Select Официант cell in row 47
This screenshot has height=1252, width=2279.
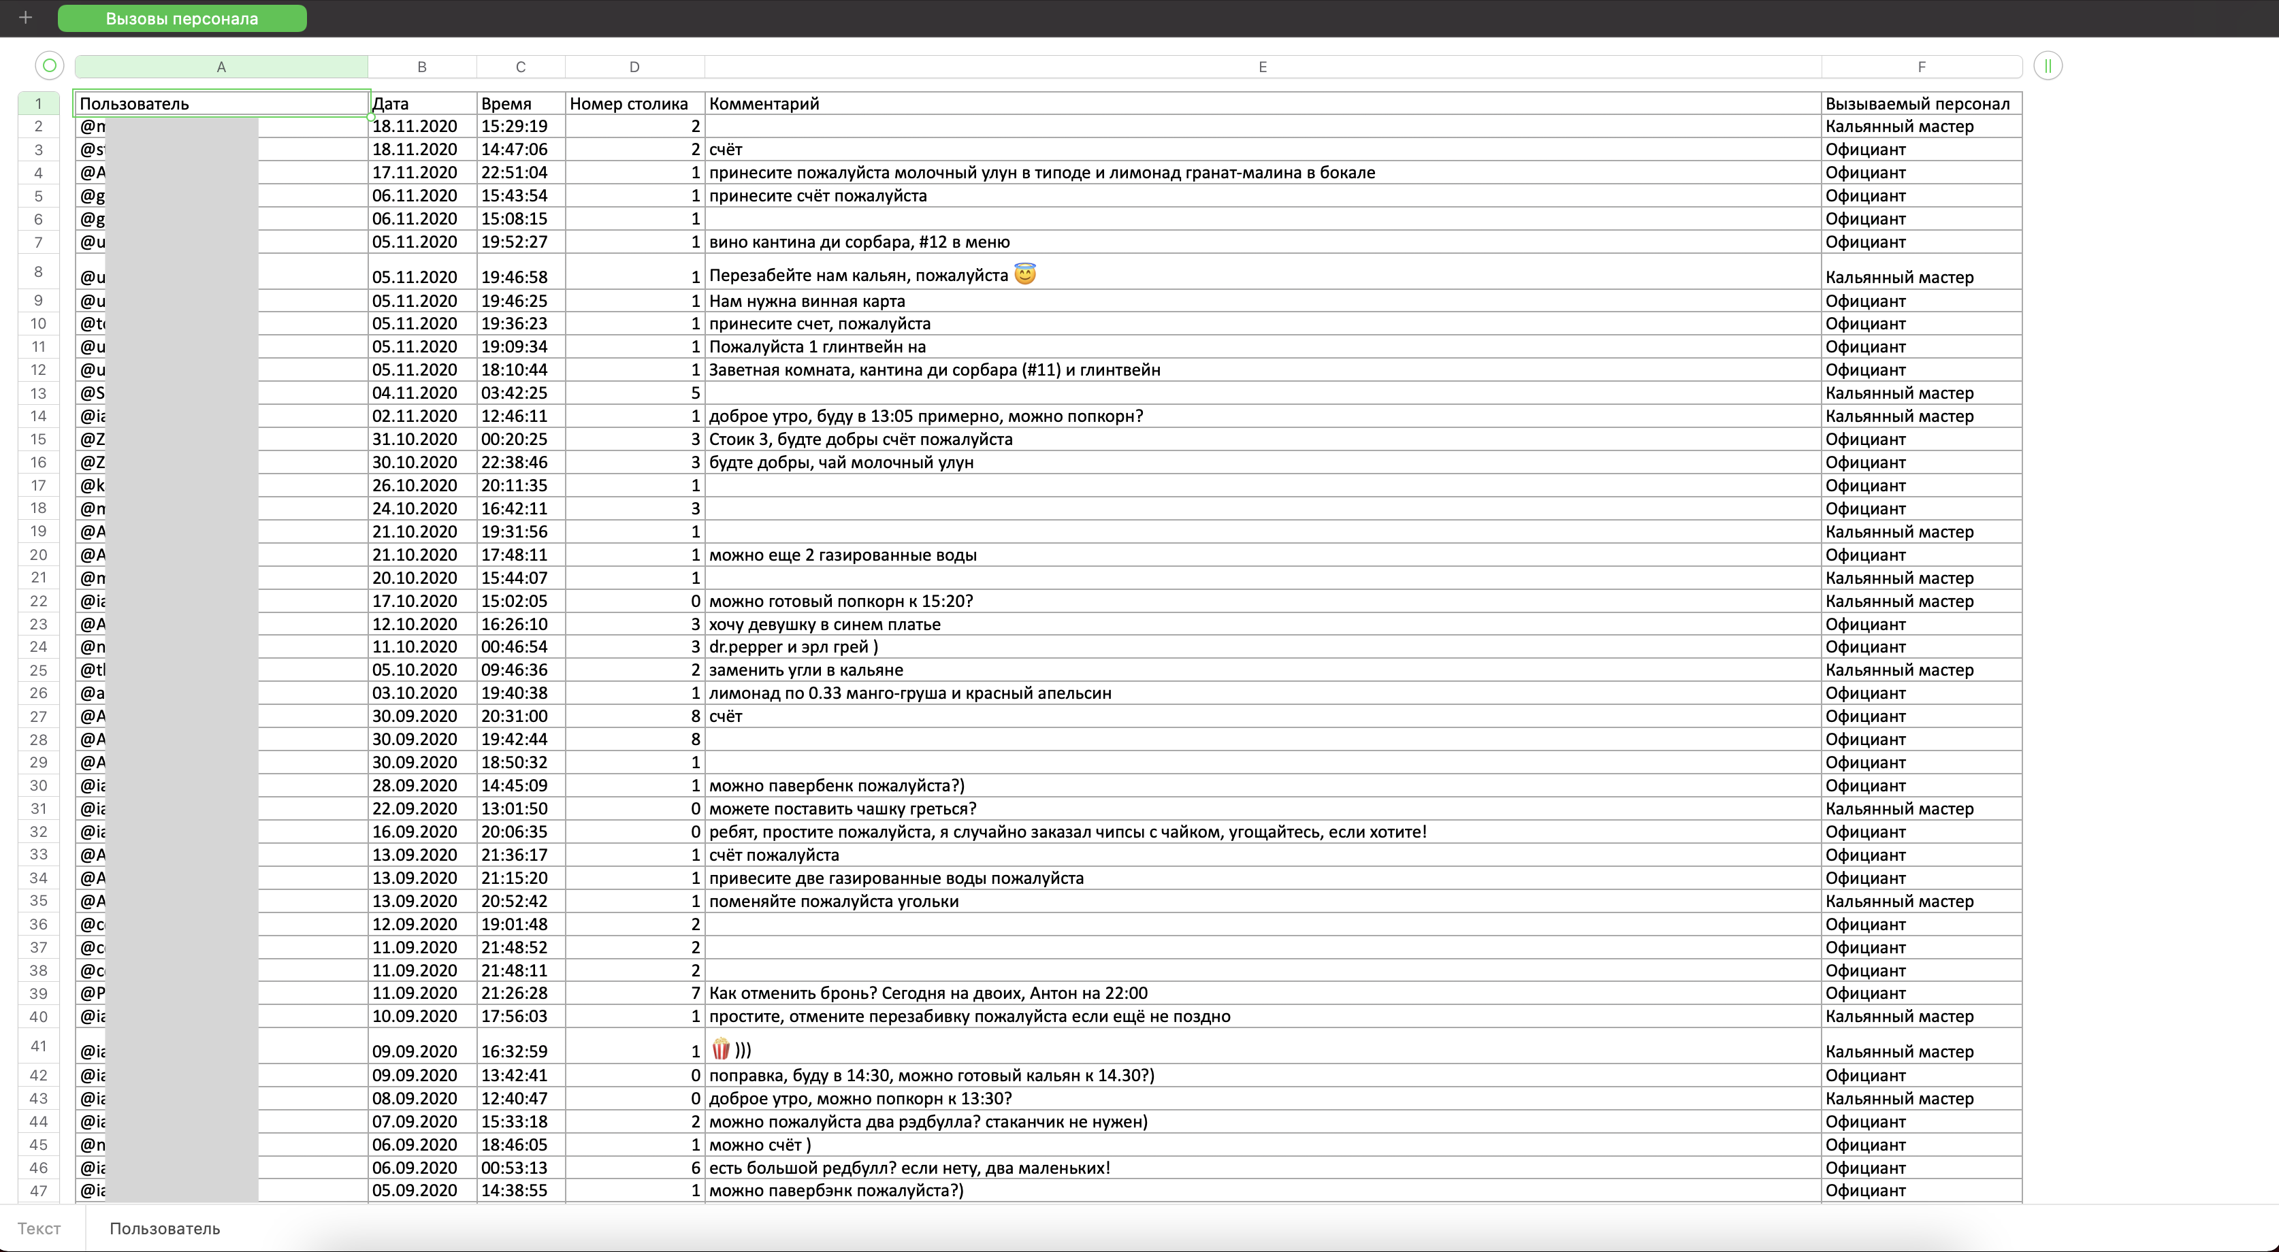[x=1922, y=1190]
